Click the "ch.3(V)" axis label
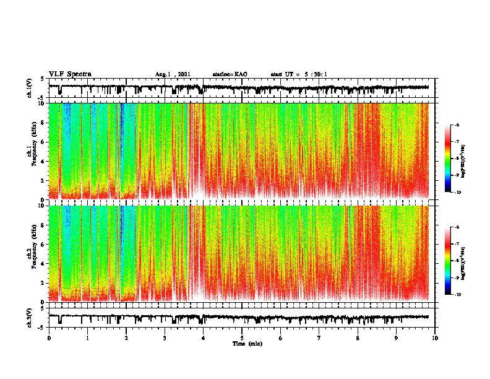The height and width of the screenshot is (379, 490). (x=30, y=318)
